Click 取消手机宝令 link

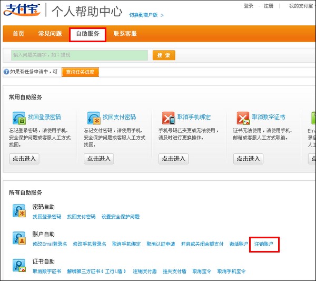(231, 272)
